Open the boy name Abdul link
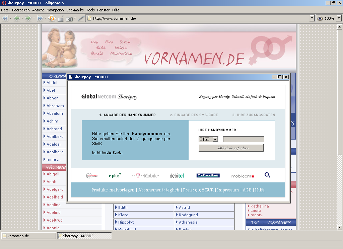The height and width of the screenshot is (249, 343). coord(52,83)
